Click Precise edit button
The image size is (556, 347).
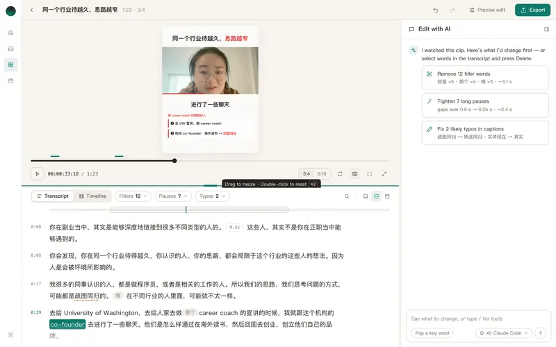tap(487, 10)
